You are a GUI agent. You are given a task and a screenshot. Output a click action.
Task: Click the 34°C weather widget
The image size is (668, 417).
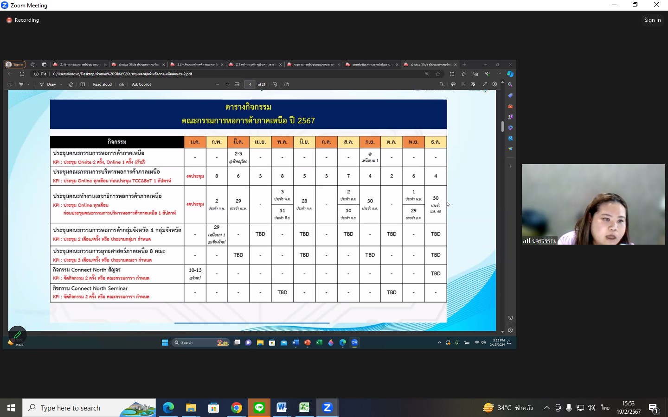point(508,408)
